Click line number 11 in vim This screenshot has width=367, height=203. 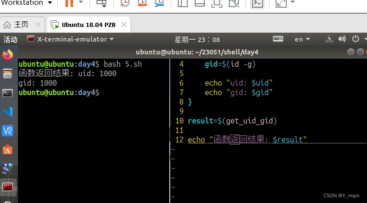[179, 130]
